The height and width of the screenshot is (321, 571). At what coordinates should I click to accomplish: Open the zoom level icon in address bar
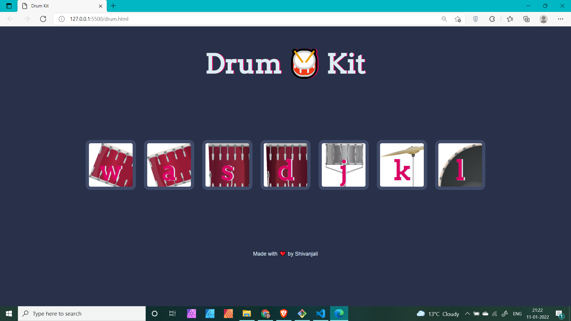(444, 19)
